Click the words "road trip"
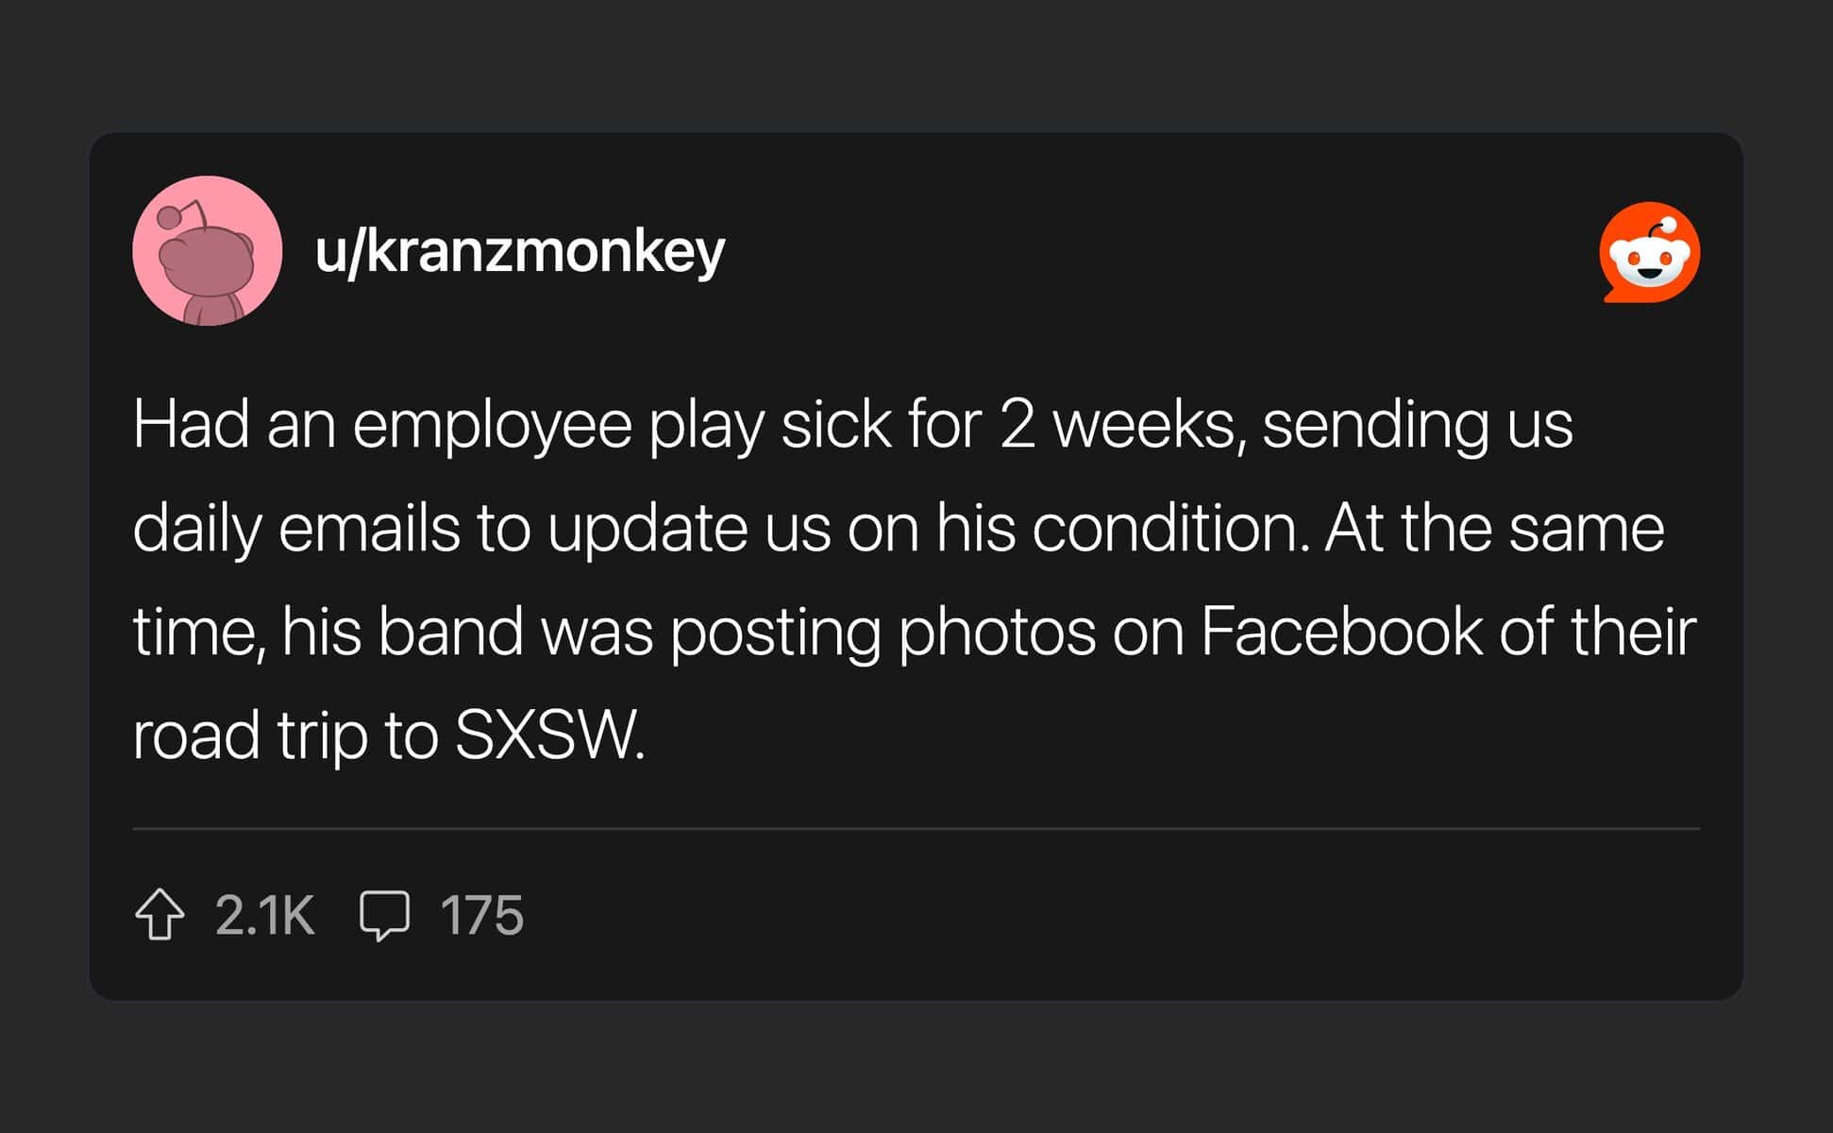The width and height of the screenshot is (1833, 1133). pos(250,735)
